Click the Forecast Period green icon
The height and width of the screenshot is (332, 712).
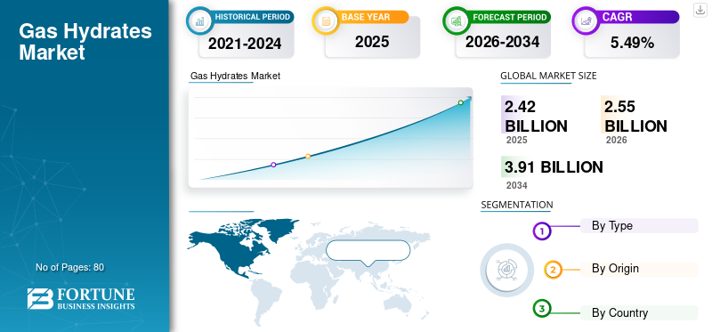pyautogui.click(x=456, y=20)
